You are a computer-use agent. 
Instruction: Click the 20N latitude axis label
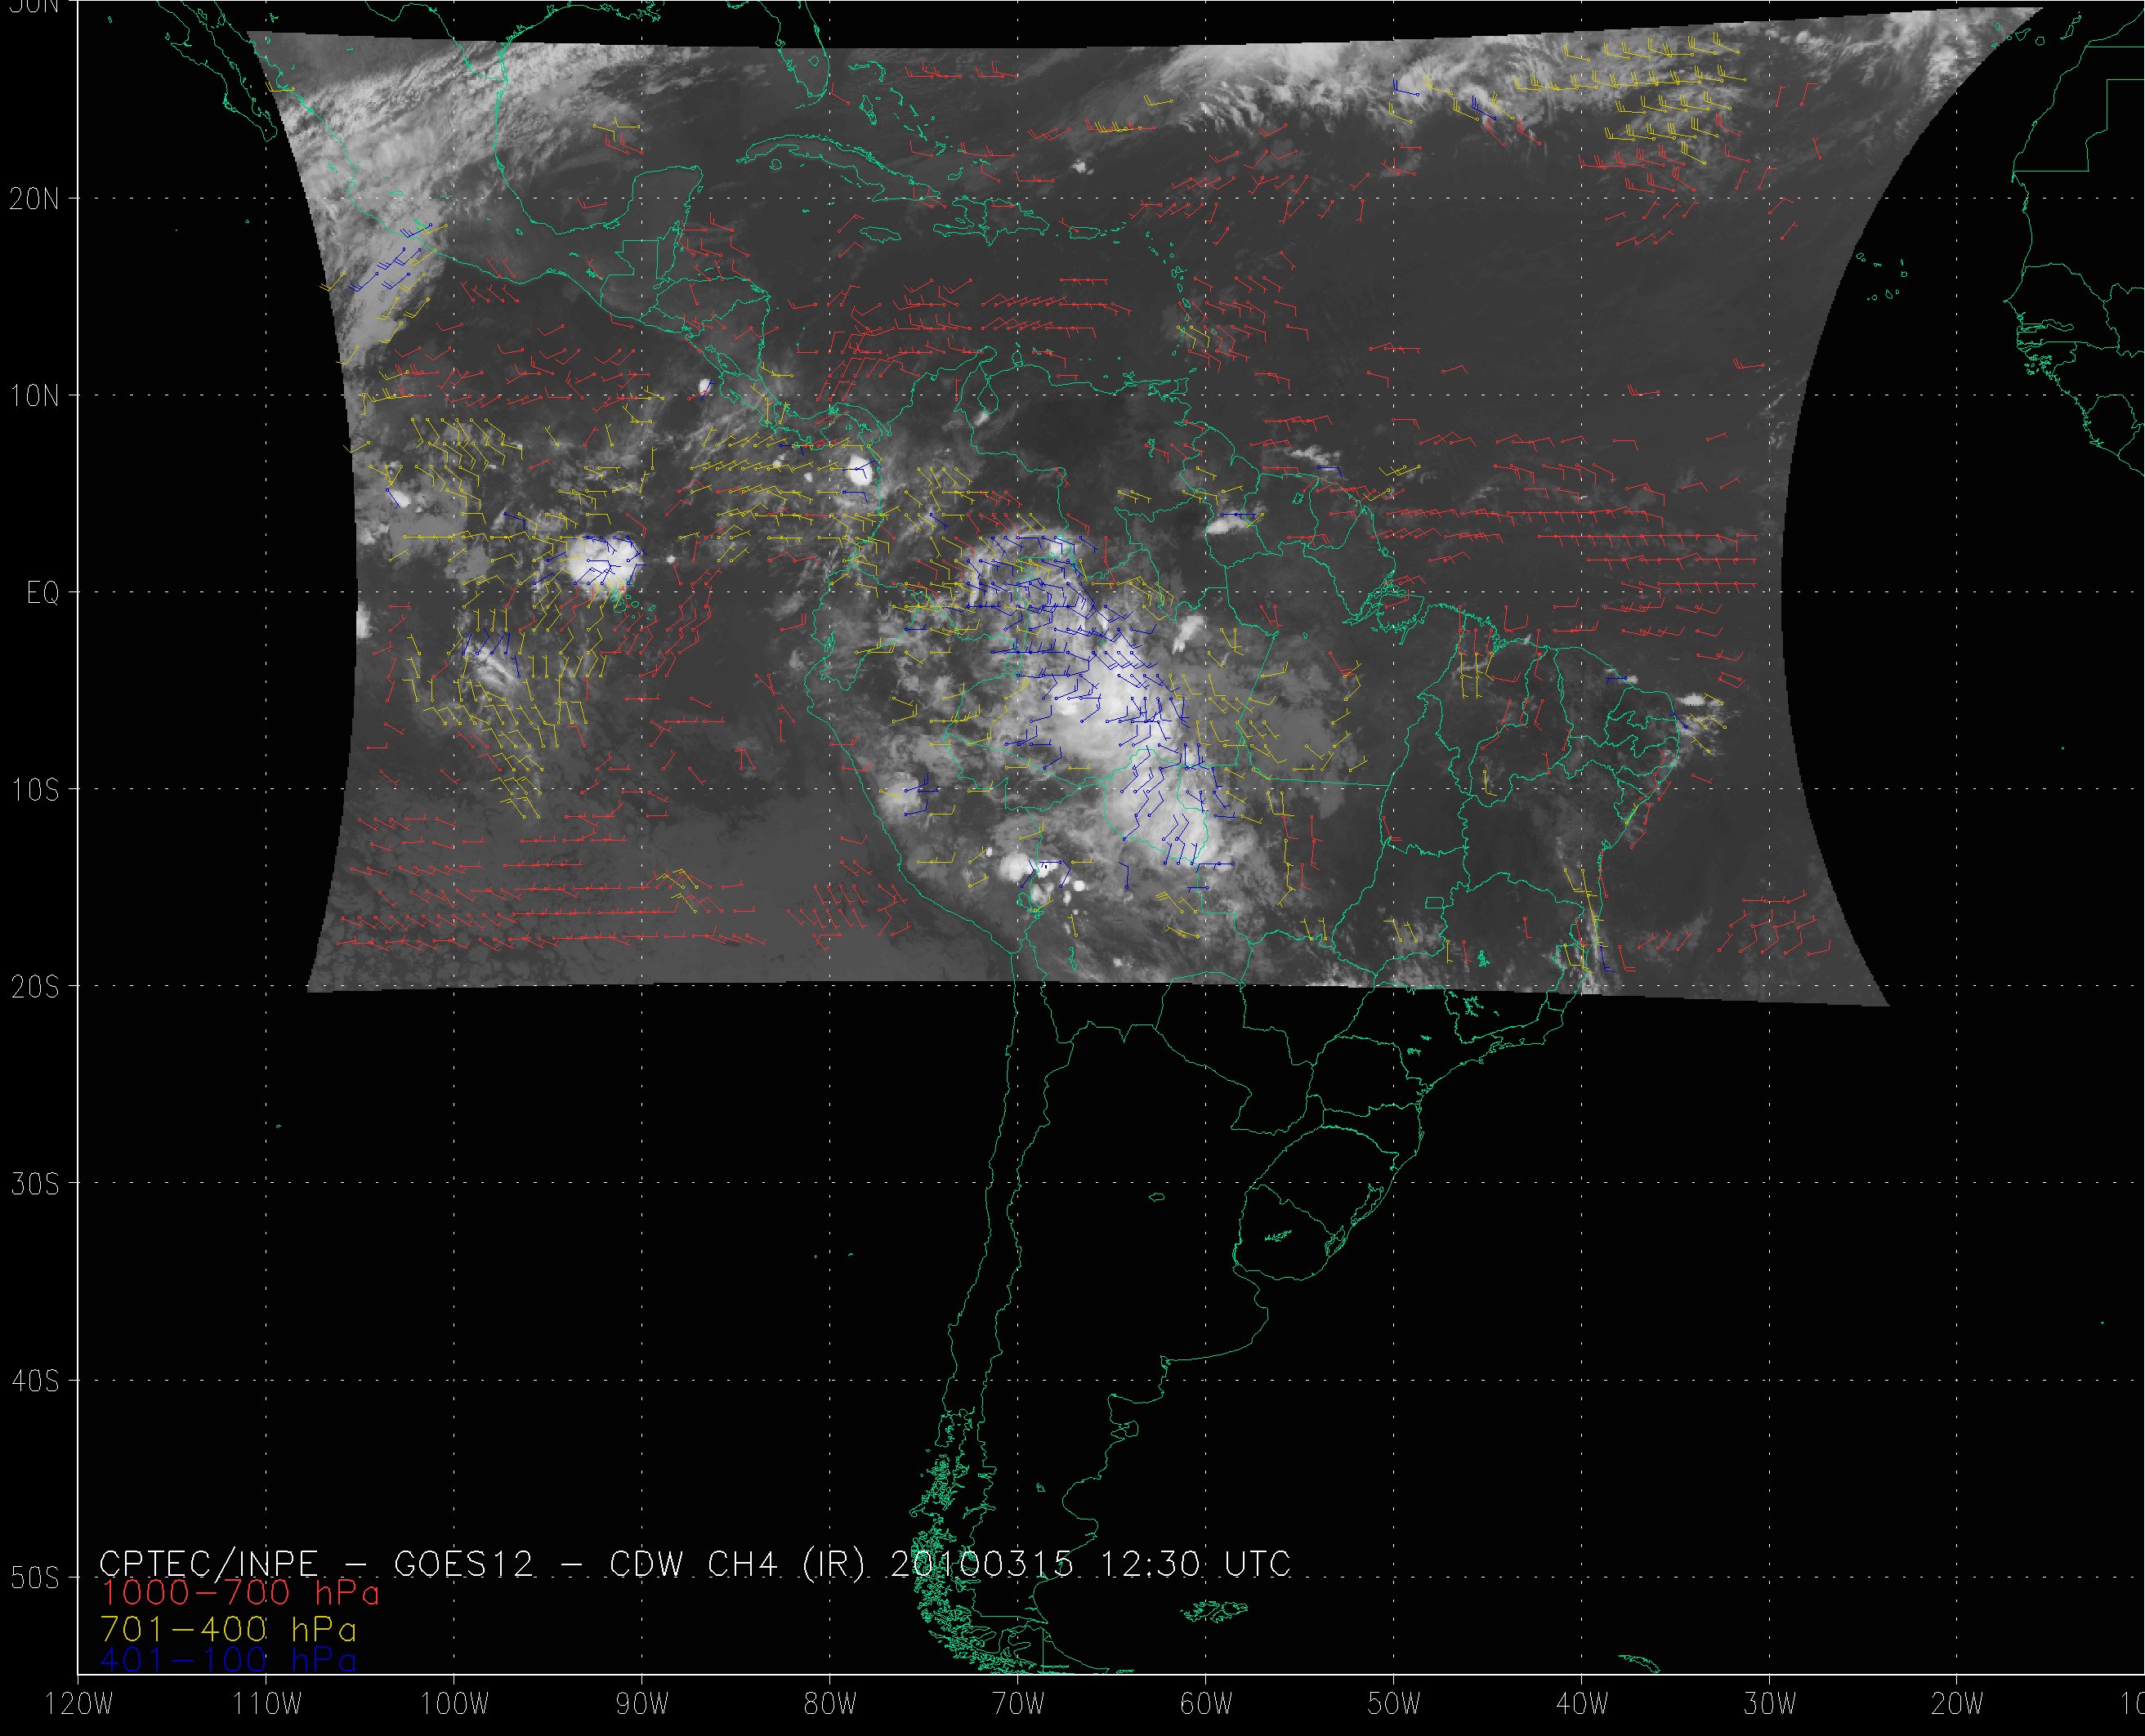[34, 199]
